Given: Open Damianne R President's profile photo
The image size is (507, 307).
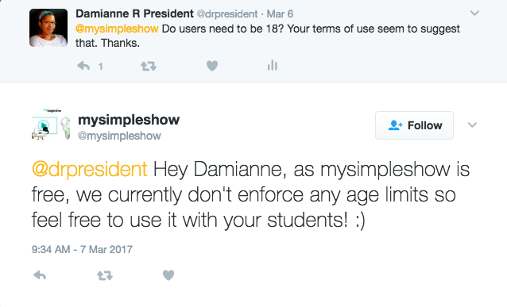Looking at the screenshot, I should 48,28.
